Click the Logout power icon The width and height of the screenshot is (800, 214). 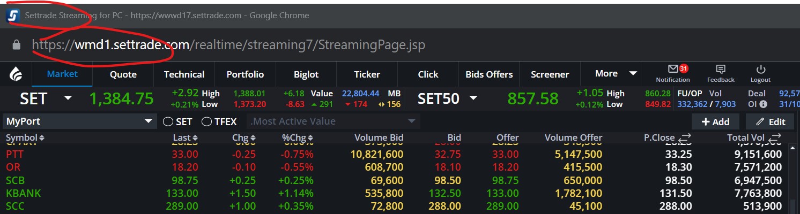pos(760,69)
